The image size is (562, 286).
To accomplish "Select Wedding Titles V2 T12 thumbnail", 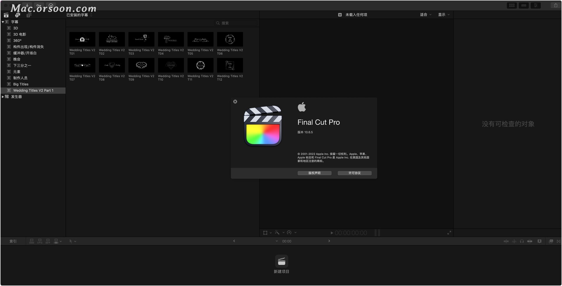I will (x=230, y=65).
